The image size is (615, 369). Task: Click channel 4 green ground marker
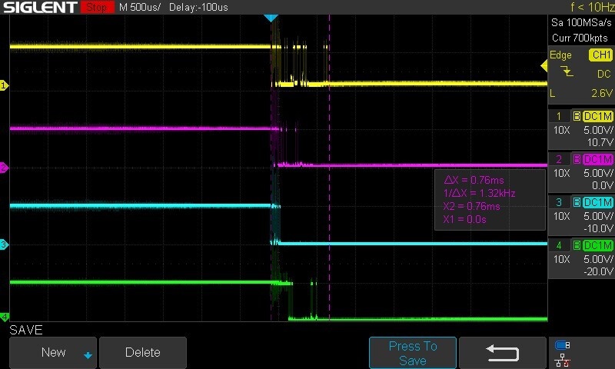coord(5,317)
